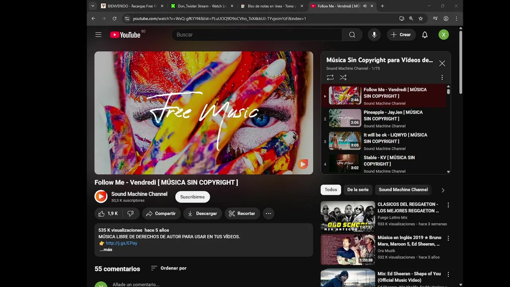Expand the description with ...más
This screenshot has height=287, width=510.
coord(106,250)
